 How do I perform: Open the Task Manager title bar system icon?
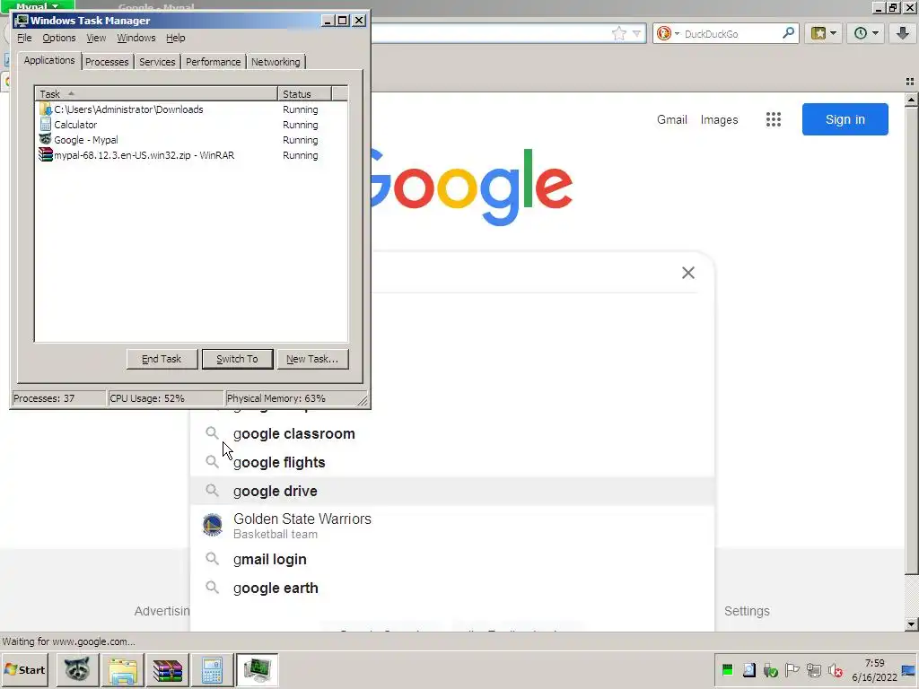(22, 21)
